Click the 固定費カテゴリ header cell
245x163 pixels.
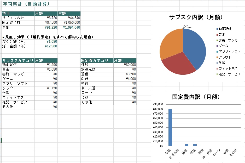pyautogui.click(x=97, y=60)
